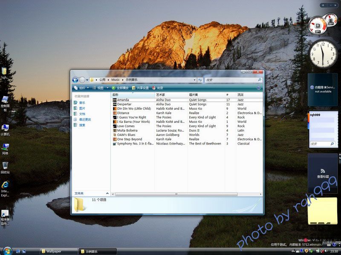Image resolution: width=341 pixels, height=255 pixels.
Task: Click the 公用 breadcrumb in address bar
Action: click(x=102, y=80)
